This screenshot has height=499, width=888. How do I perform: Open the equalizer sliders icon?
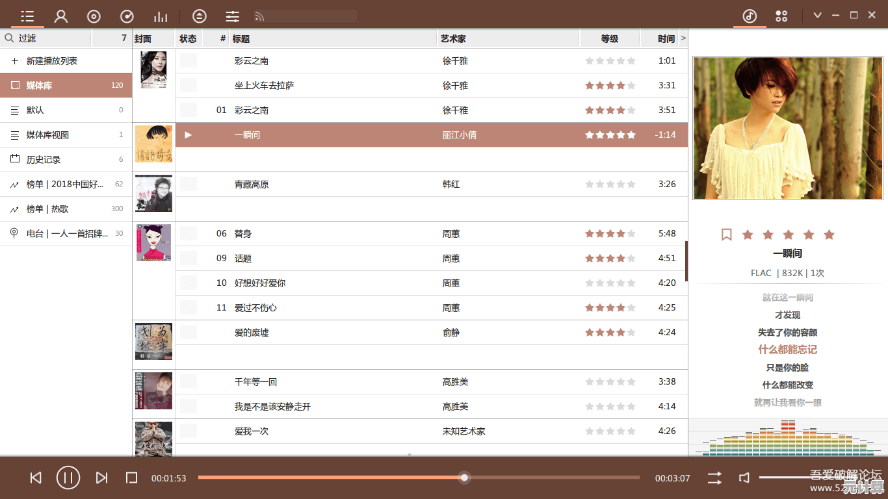point(232,16)
